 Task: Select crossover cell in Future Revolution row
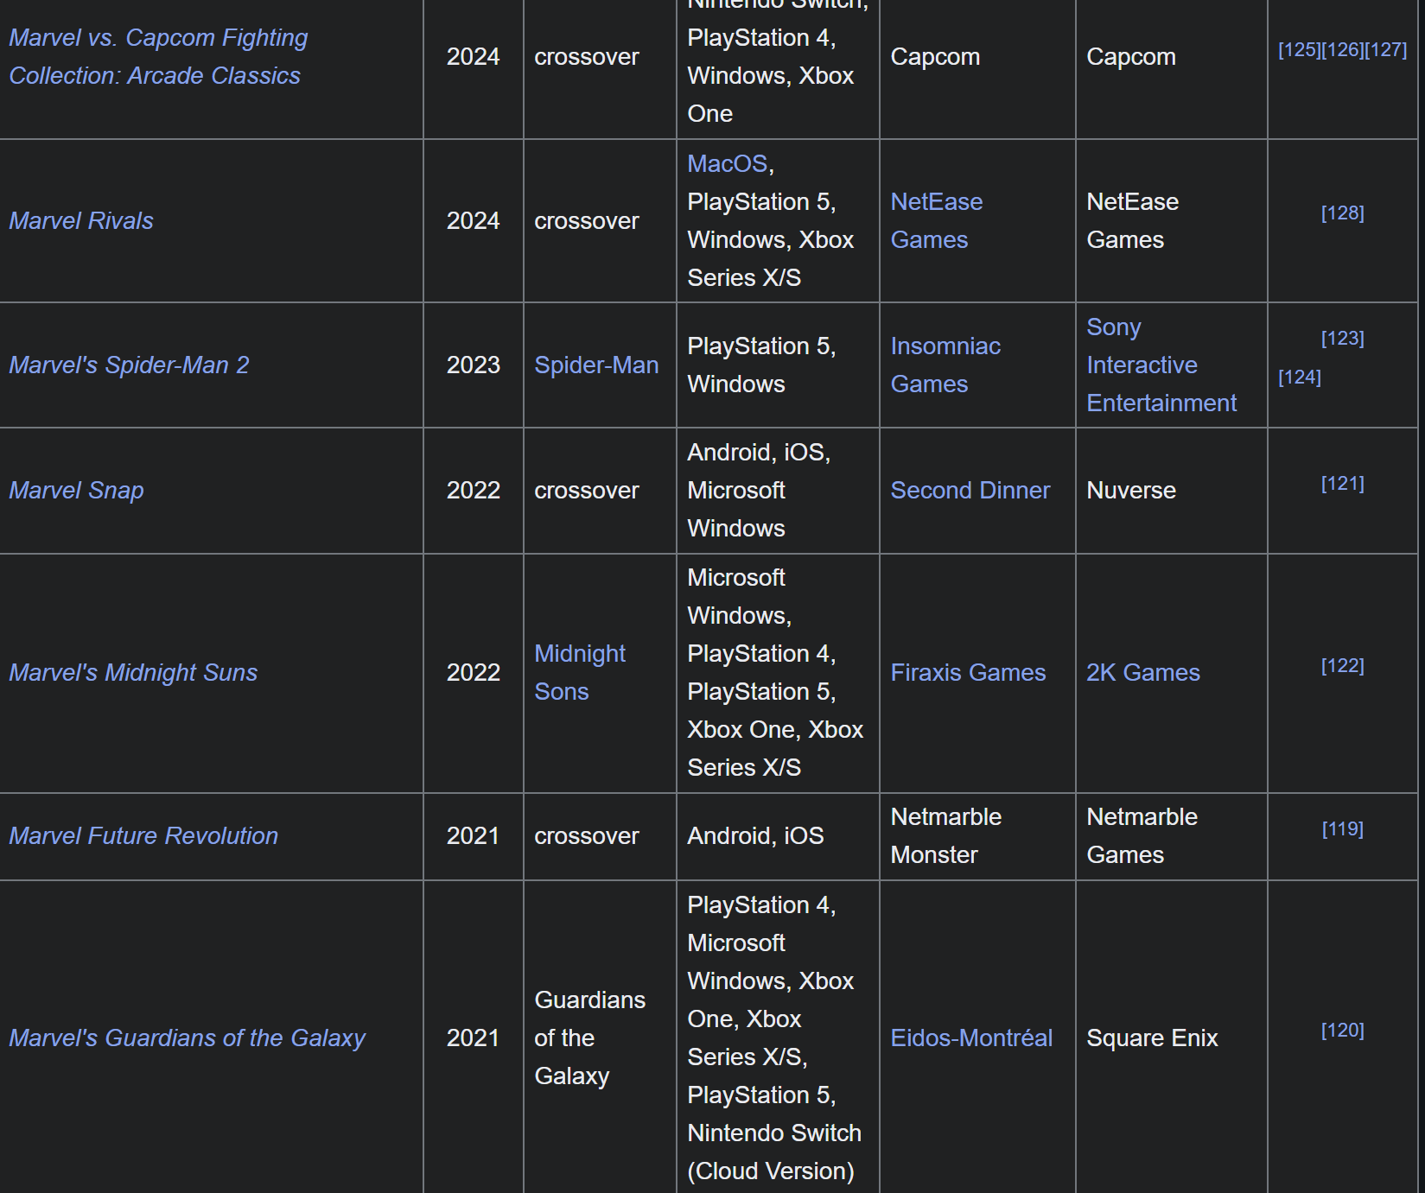click(600, 836)
